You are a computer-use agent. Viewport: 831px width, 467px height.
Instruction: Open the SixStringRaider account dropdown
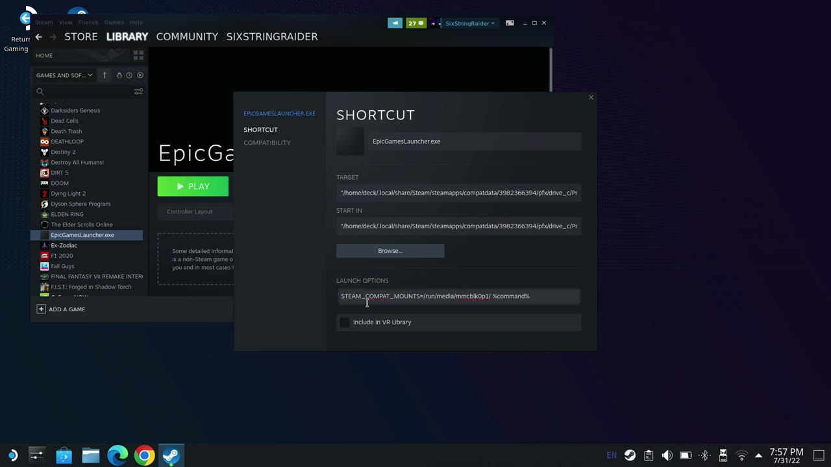tap(469, 23)
